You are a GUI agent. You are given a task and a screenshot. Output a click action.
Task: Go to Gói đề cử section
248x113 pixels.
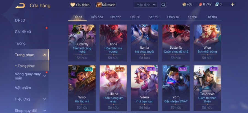click(x=23, y=32)
